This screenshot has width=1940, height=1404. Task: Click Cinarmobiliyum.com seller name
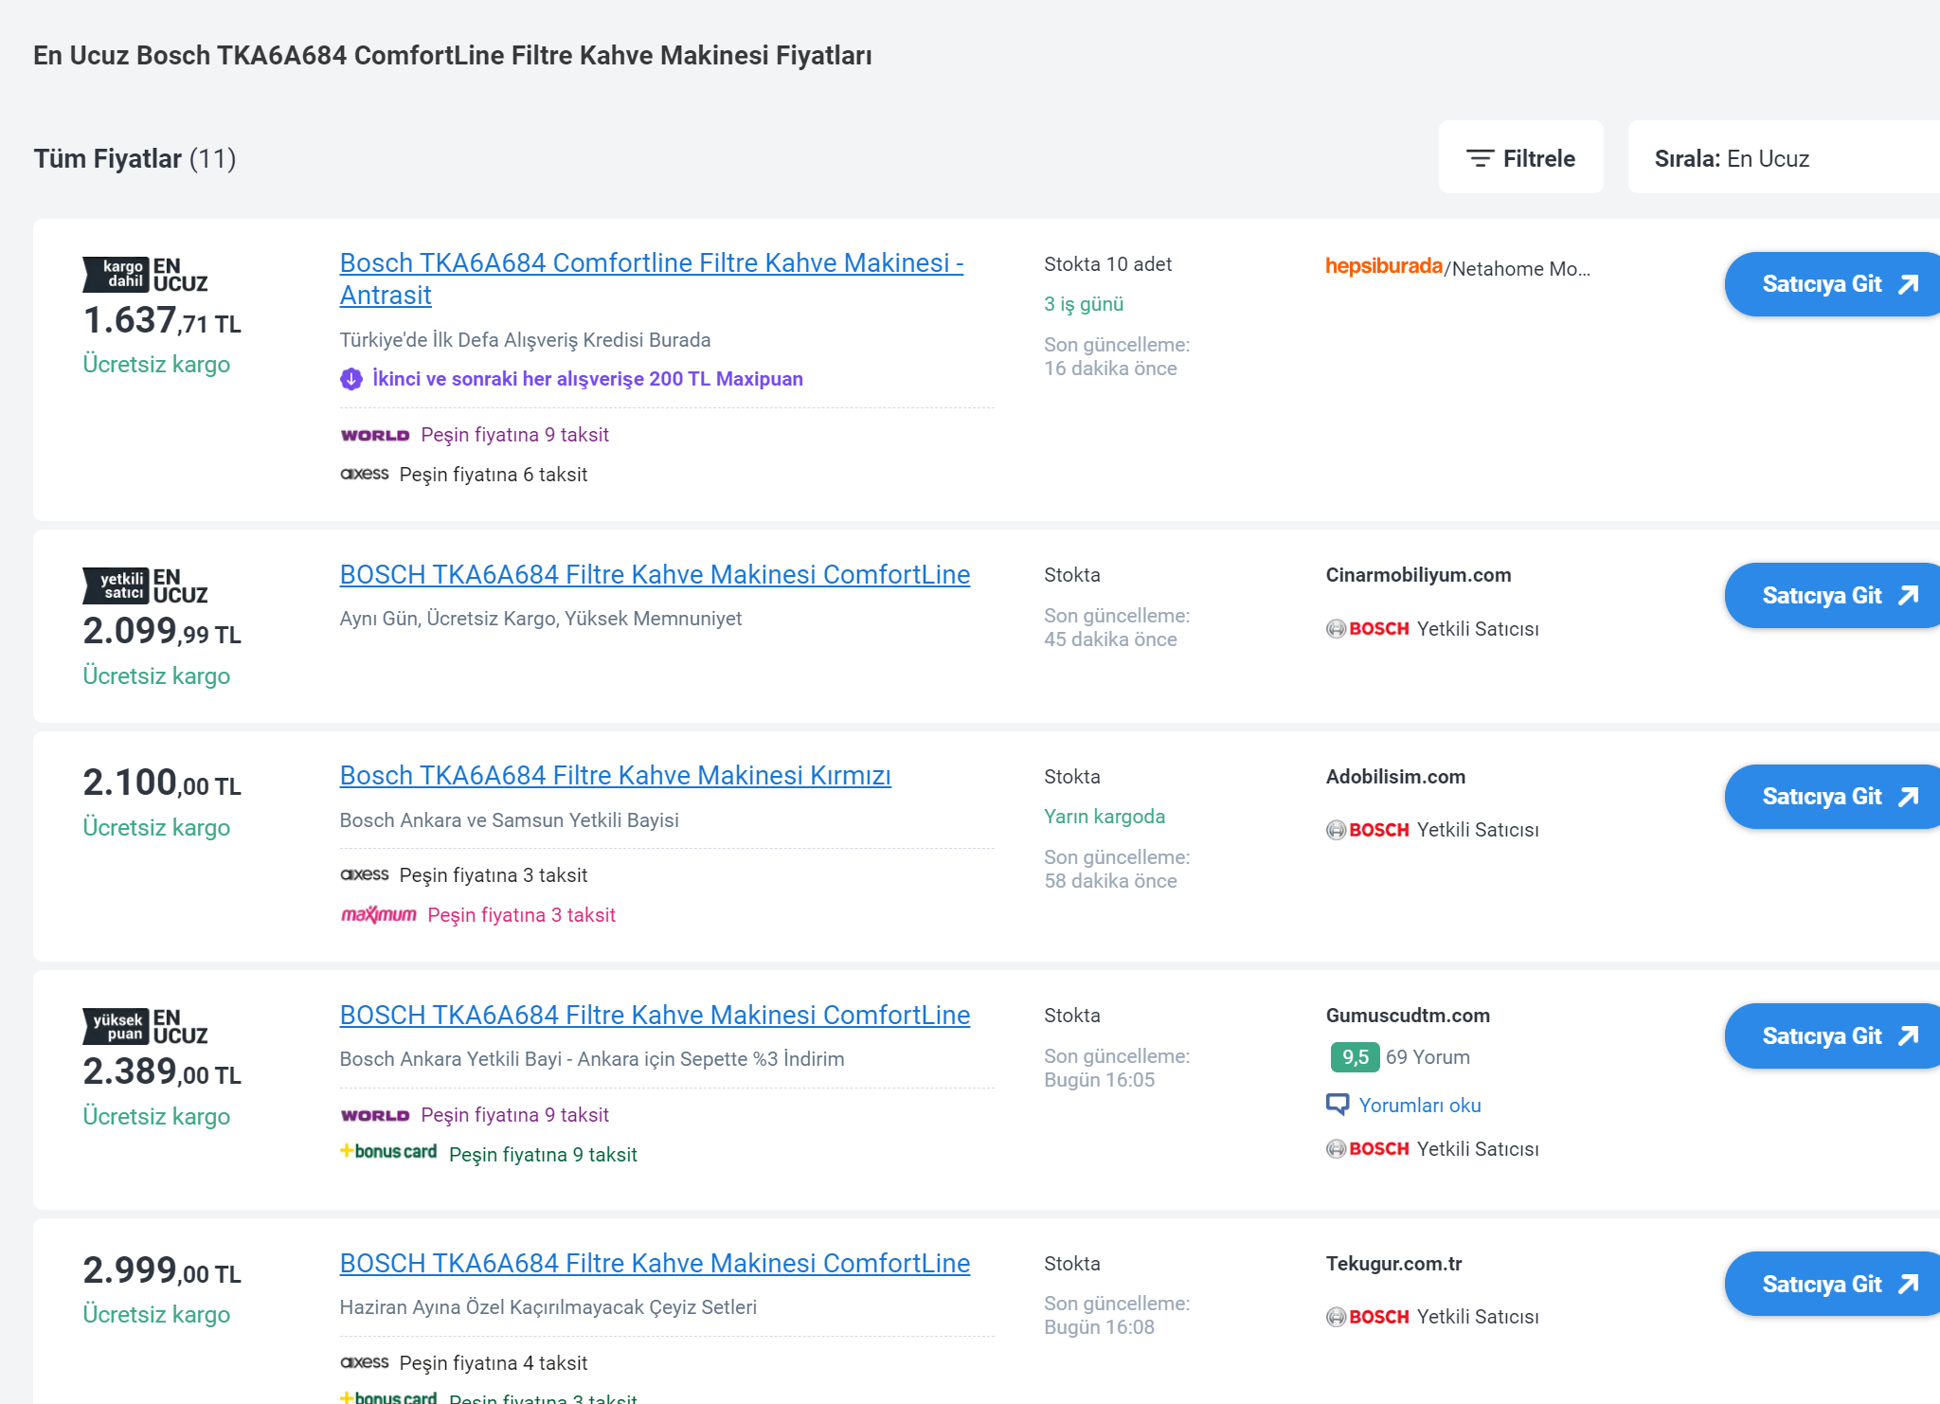(1418, 575)
